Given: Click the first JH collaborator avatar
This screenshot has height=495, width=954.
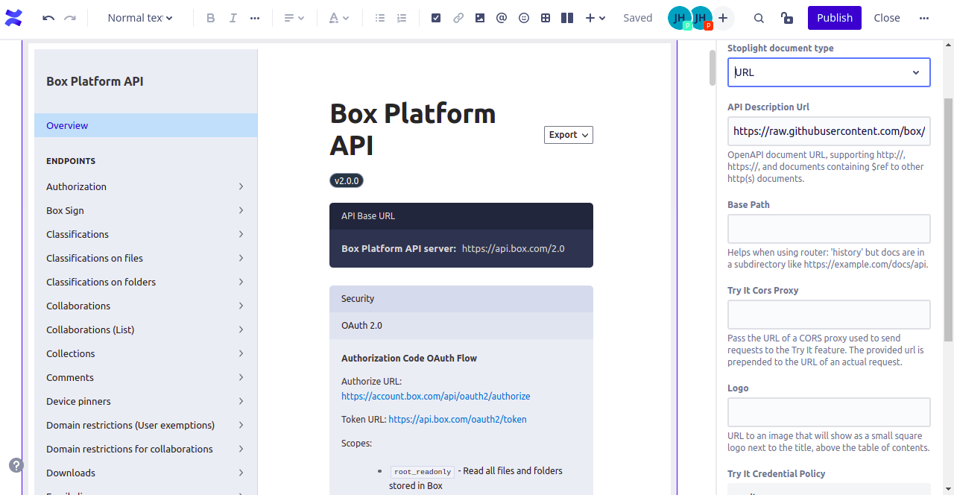Looking at the screenshot, I should (680, 18).
